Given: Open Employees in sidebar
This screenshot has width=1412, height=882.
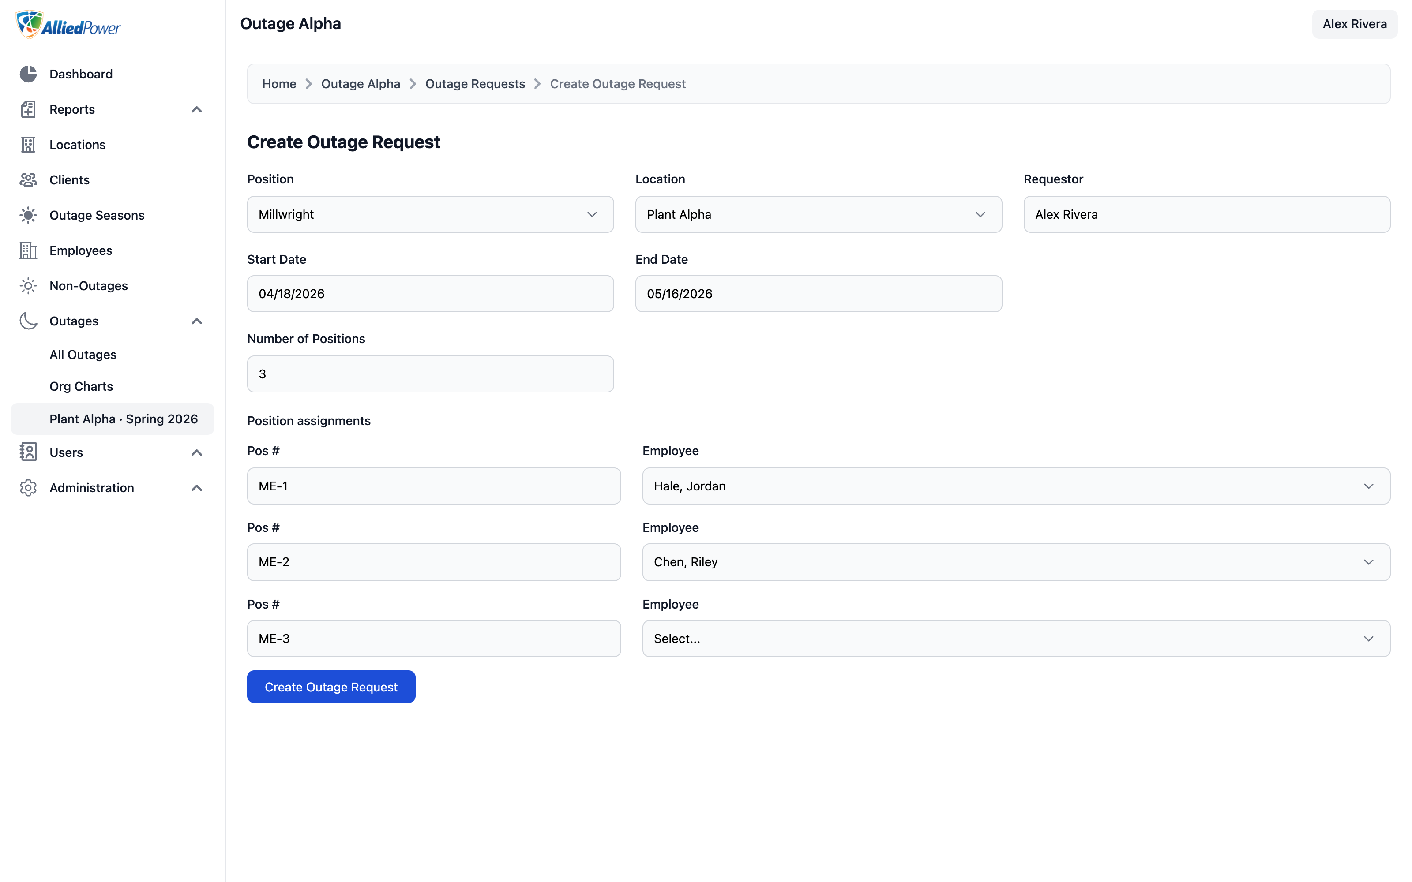Looking at the screenshot, I should pos(112,250).
